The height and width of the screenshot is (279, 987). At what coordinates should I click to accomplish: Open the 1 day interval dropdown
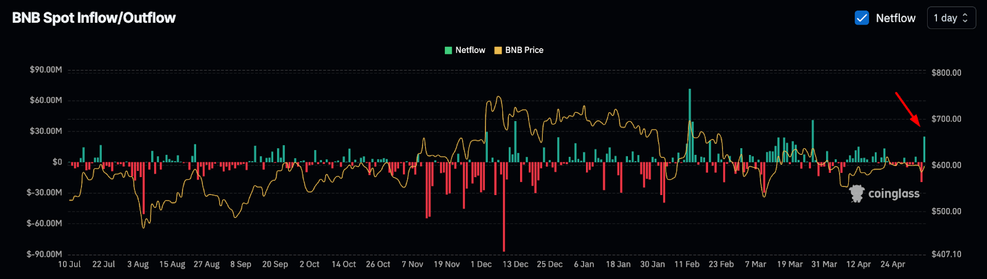click(x=951, y=18)
